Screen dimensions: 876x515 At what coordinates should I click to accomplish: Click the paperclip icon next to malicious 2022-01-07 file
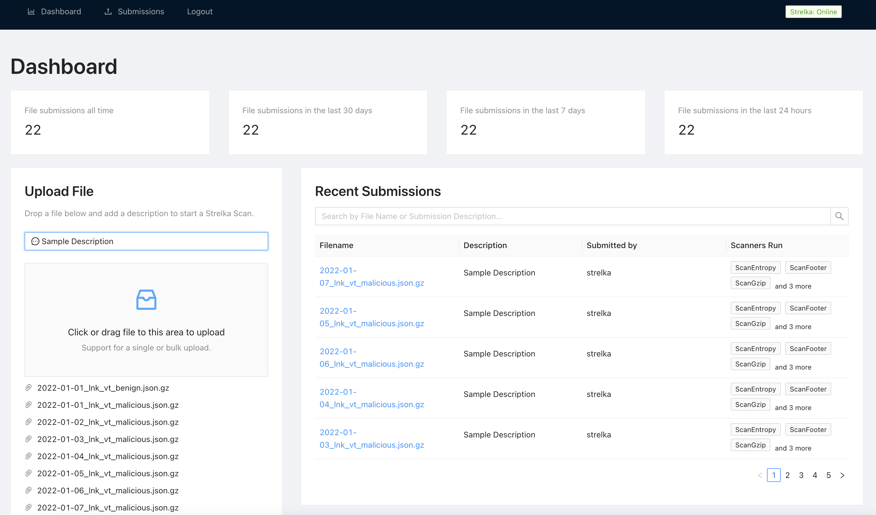[28, 508]
